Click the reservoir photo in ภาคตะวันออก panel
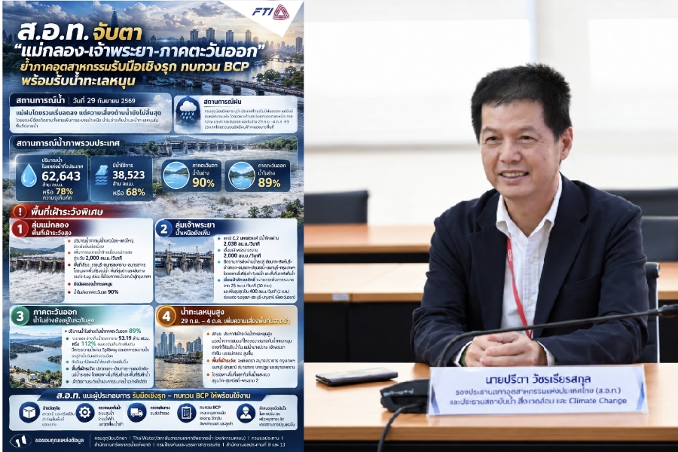This screenshot has height=452, width=678. click(x=36, y=357)
